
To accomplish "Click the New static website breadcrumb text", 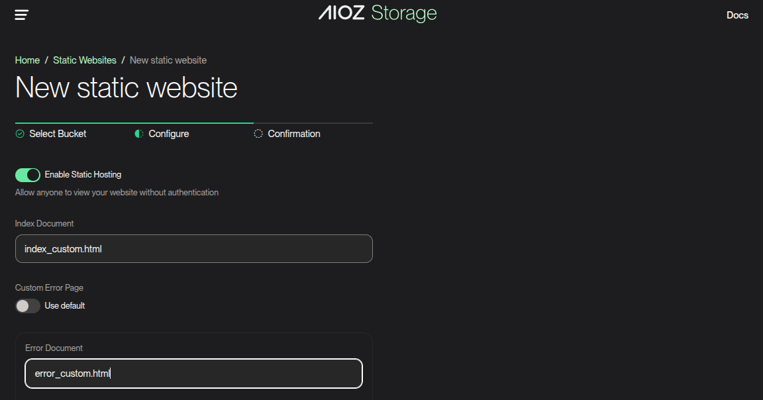I will point(168,60).
